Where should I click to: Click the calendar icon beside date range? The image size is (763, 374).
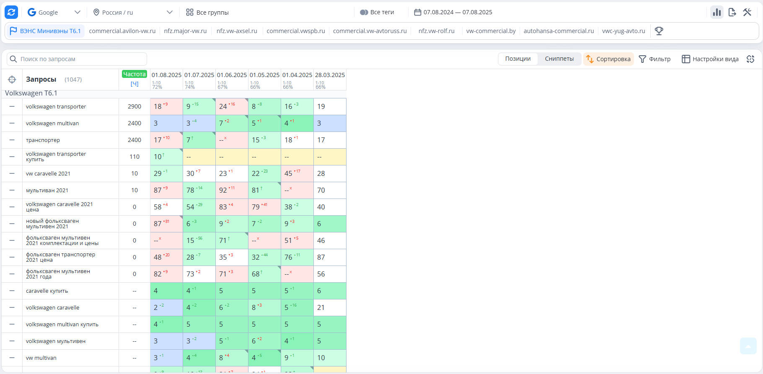click(417, 12)
